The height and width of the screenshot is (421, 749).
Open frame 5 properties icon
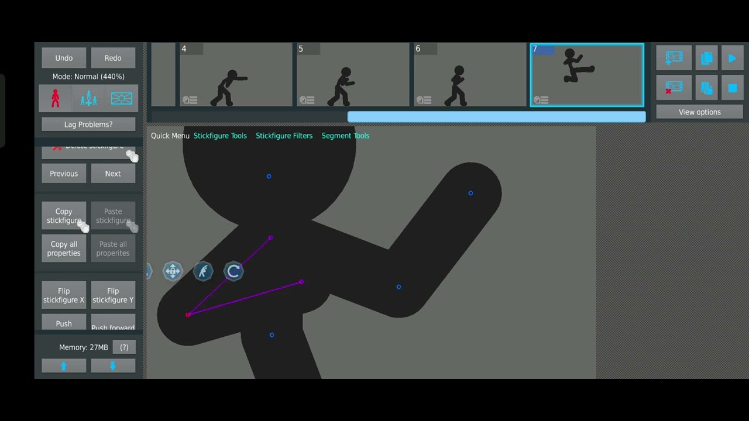pos(307,100)
